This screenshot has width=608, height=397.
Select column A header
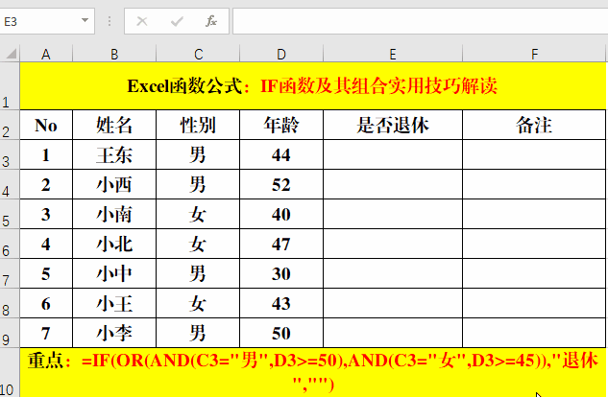46,54
